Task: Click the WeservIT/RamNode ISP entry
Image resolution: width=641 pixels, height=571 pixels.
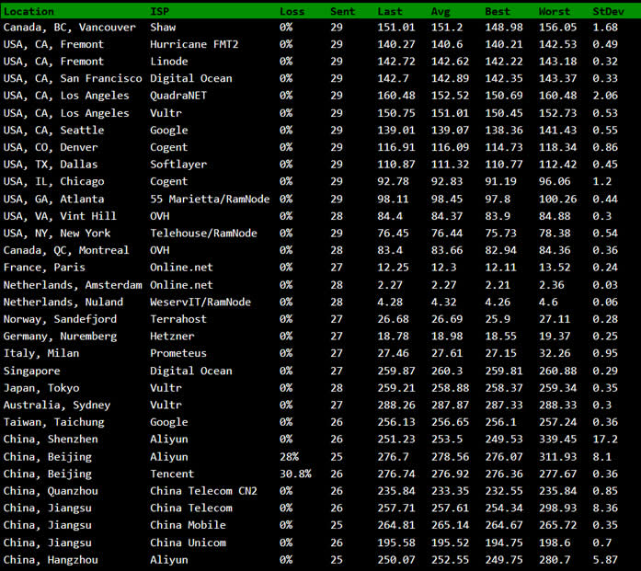Action: pos(200,303)
